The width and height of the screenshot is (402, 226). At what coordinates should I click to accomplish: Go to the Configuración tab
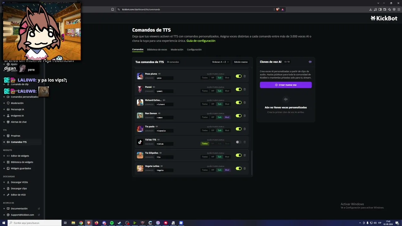click(194, 50)
